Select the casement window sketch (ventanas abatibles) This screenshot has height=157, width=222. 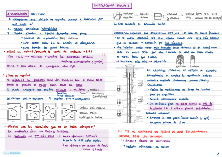pyautogui.click(x=118, y=16)
